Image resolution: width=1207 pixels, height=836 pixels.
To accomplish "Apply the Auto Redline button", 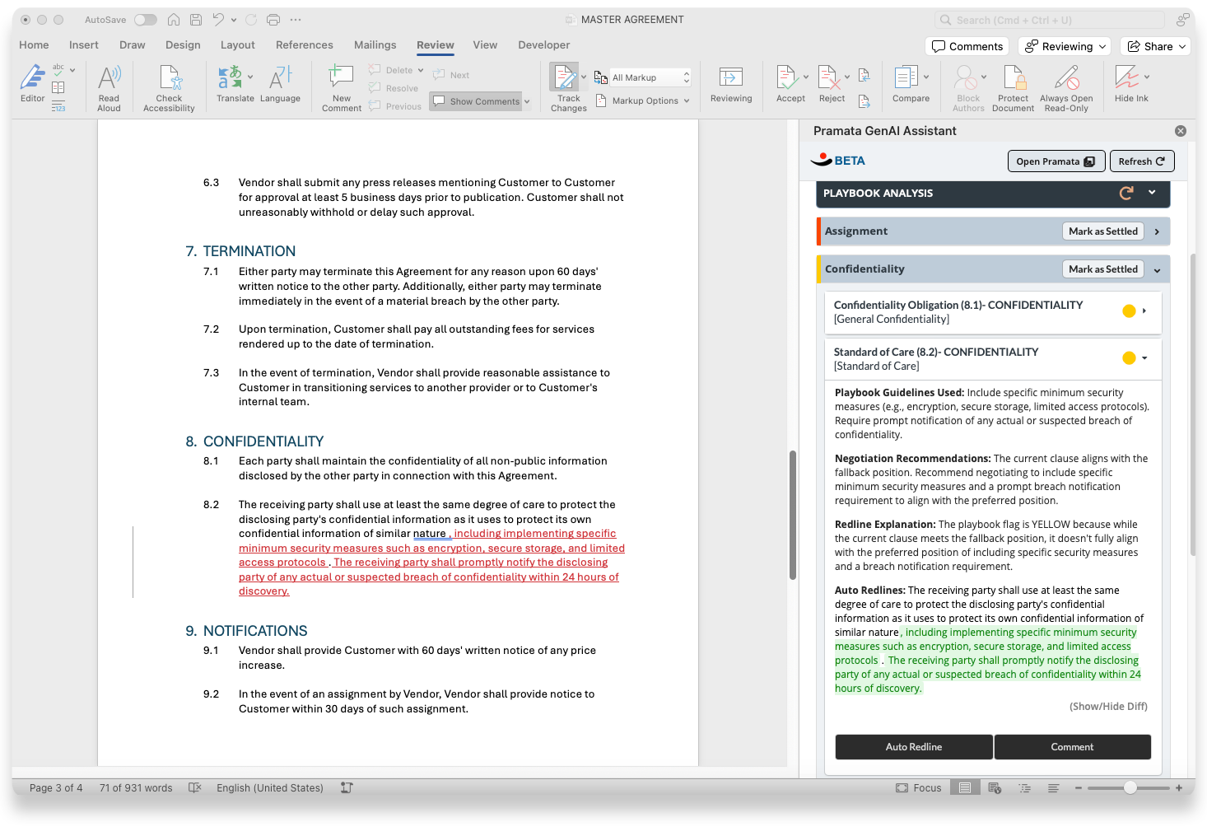I will (x=914, y=747).
